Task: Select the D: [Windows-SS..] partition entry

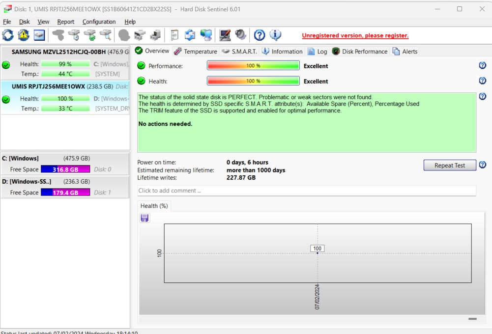Action: click(29, 182)
